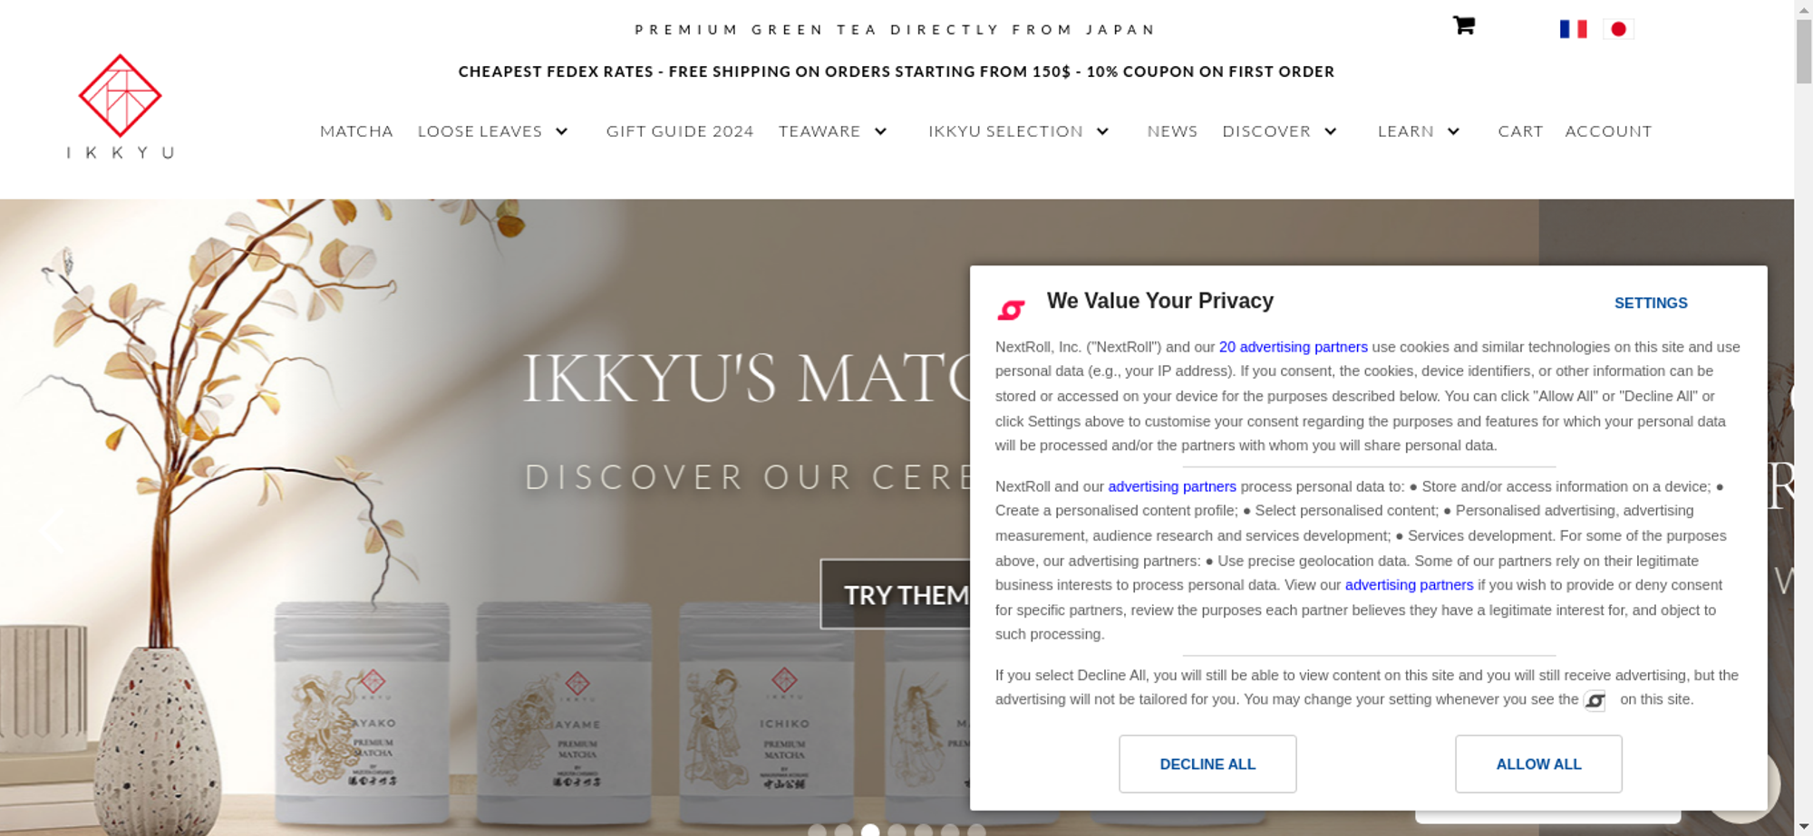Select the third carousel slide dot
The image size is (1813, 836).
click(x=870, y=831)
